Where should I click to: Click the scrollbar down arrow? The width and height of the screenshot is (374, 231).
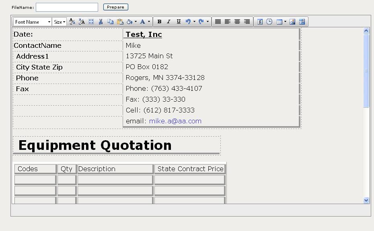point(366,200)
